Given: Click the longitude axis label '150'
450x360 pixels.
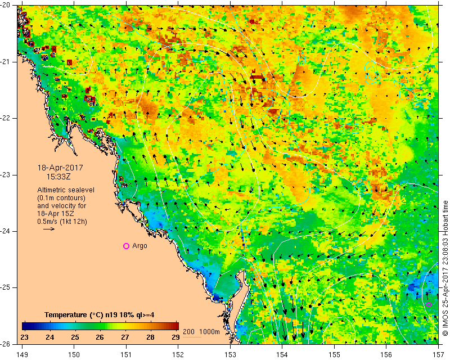Looking at the screenshot, I should [74, 354].
